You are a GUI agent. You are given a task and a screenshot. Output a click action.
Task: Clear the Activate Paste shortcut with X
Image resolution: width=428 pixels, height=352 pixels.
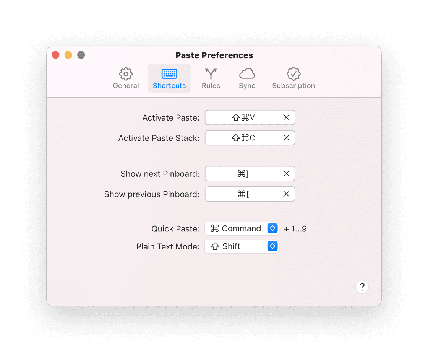(286, 117)
